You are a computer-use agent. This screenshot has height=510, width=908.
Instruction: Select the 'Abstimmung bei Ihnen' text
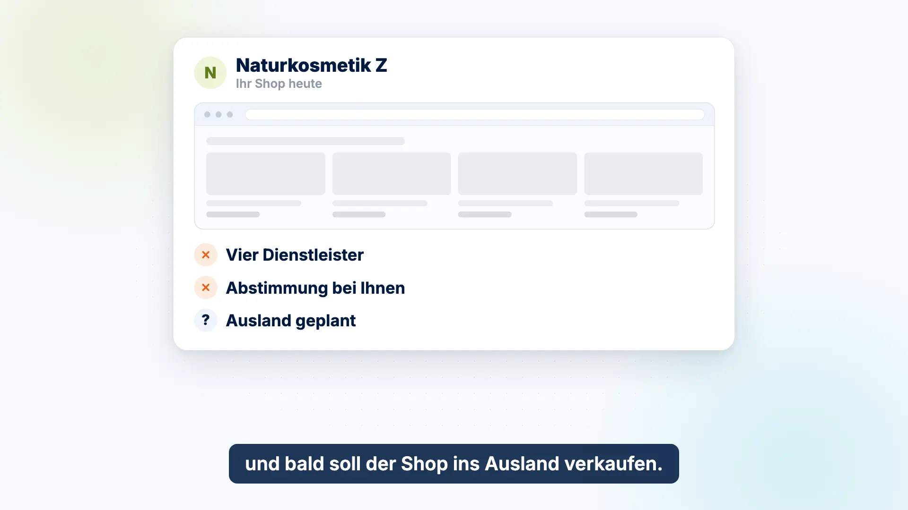point(315,288)
